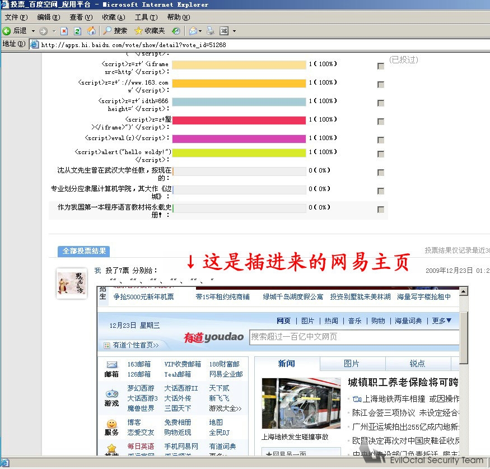
Task: Select the 海量词典 search category
Action: [x=408, y=321]
